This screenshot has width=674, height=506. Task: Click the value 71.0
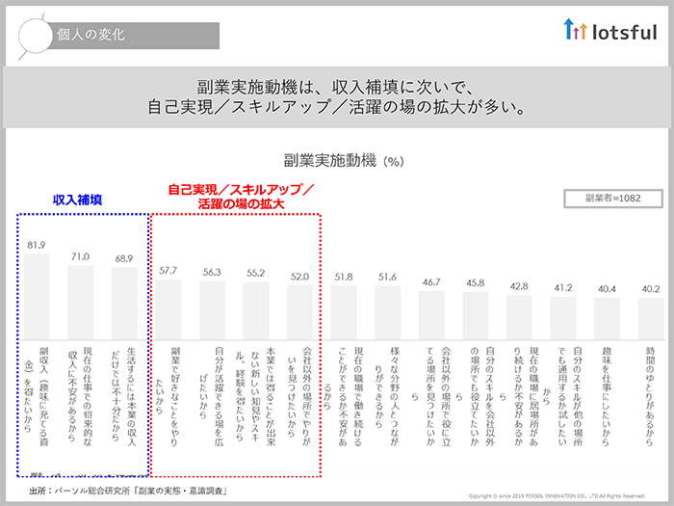[80, 257]
